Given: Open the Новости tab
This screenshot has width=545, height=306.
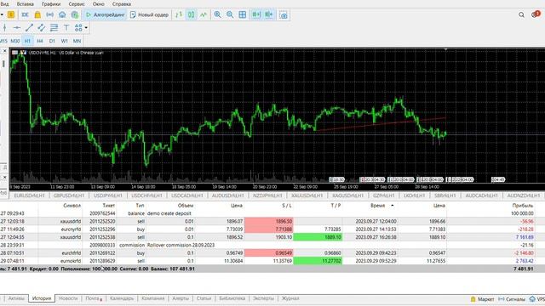Looking at the screenshot, I should pos(68,298).
